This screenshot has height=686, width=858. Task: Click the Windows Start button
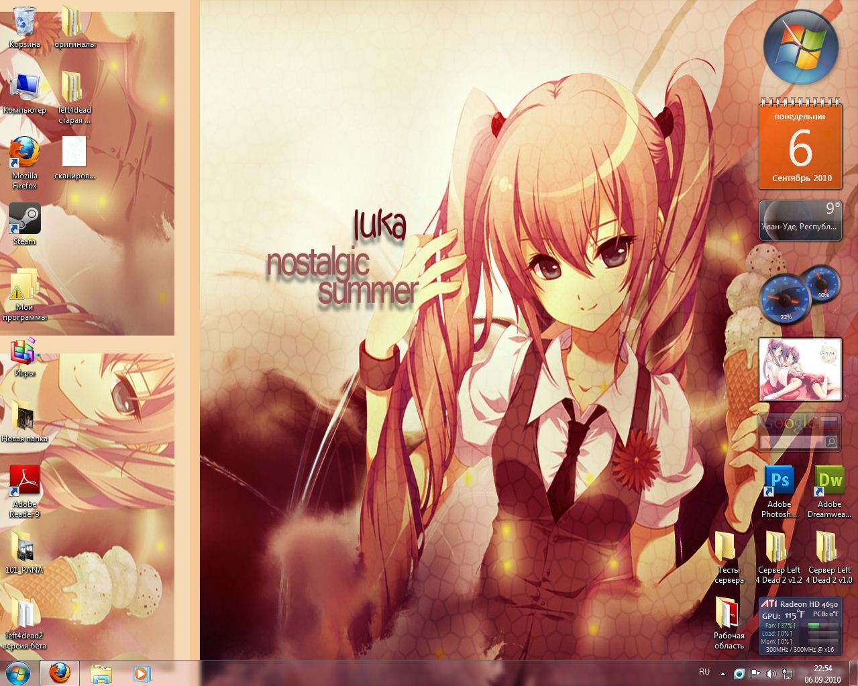[x=18, y=673]
